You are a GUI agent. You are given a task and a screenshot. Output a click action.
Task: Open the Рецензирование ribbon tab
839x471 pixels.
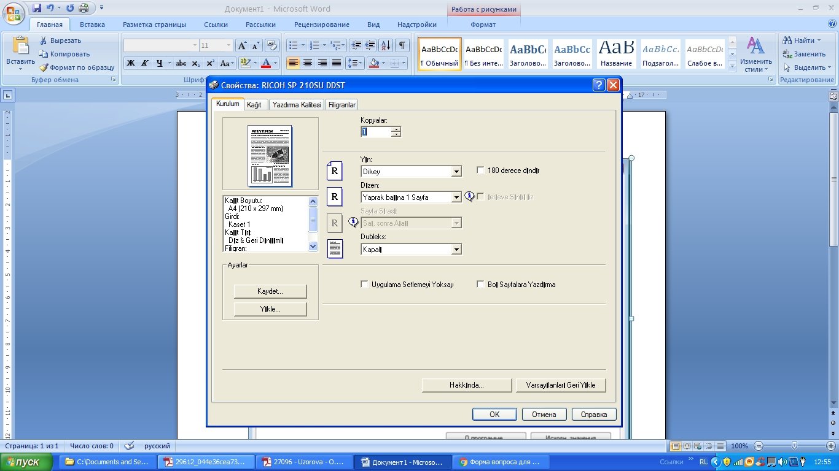(322, 25)
